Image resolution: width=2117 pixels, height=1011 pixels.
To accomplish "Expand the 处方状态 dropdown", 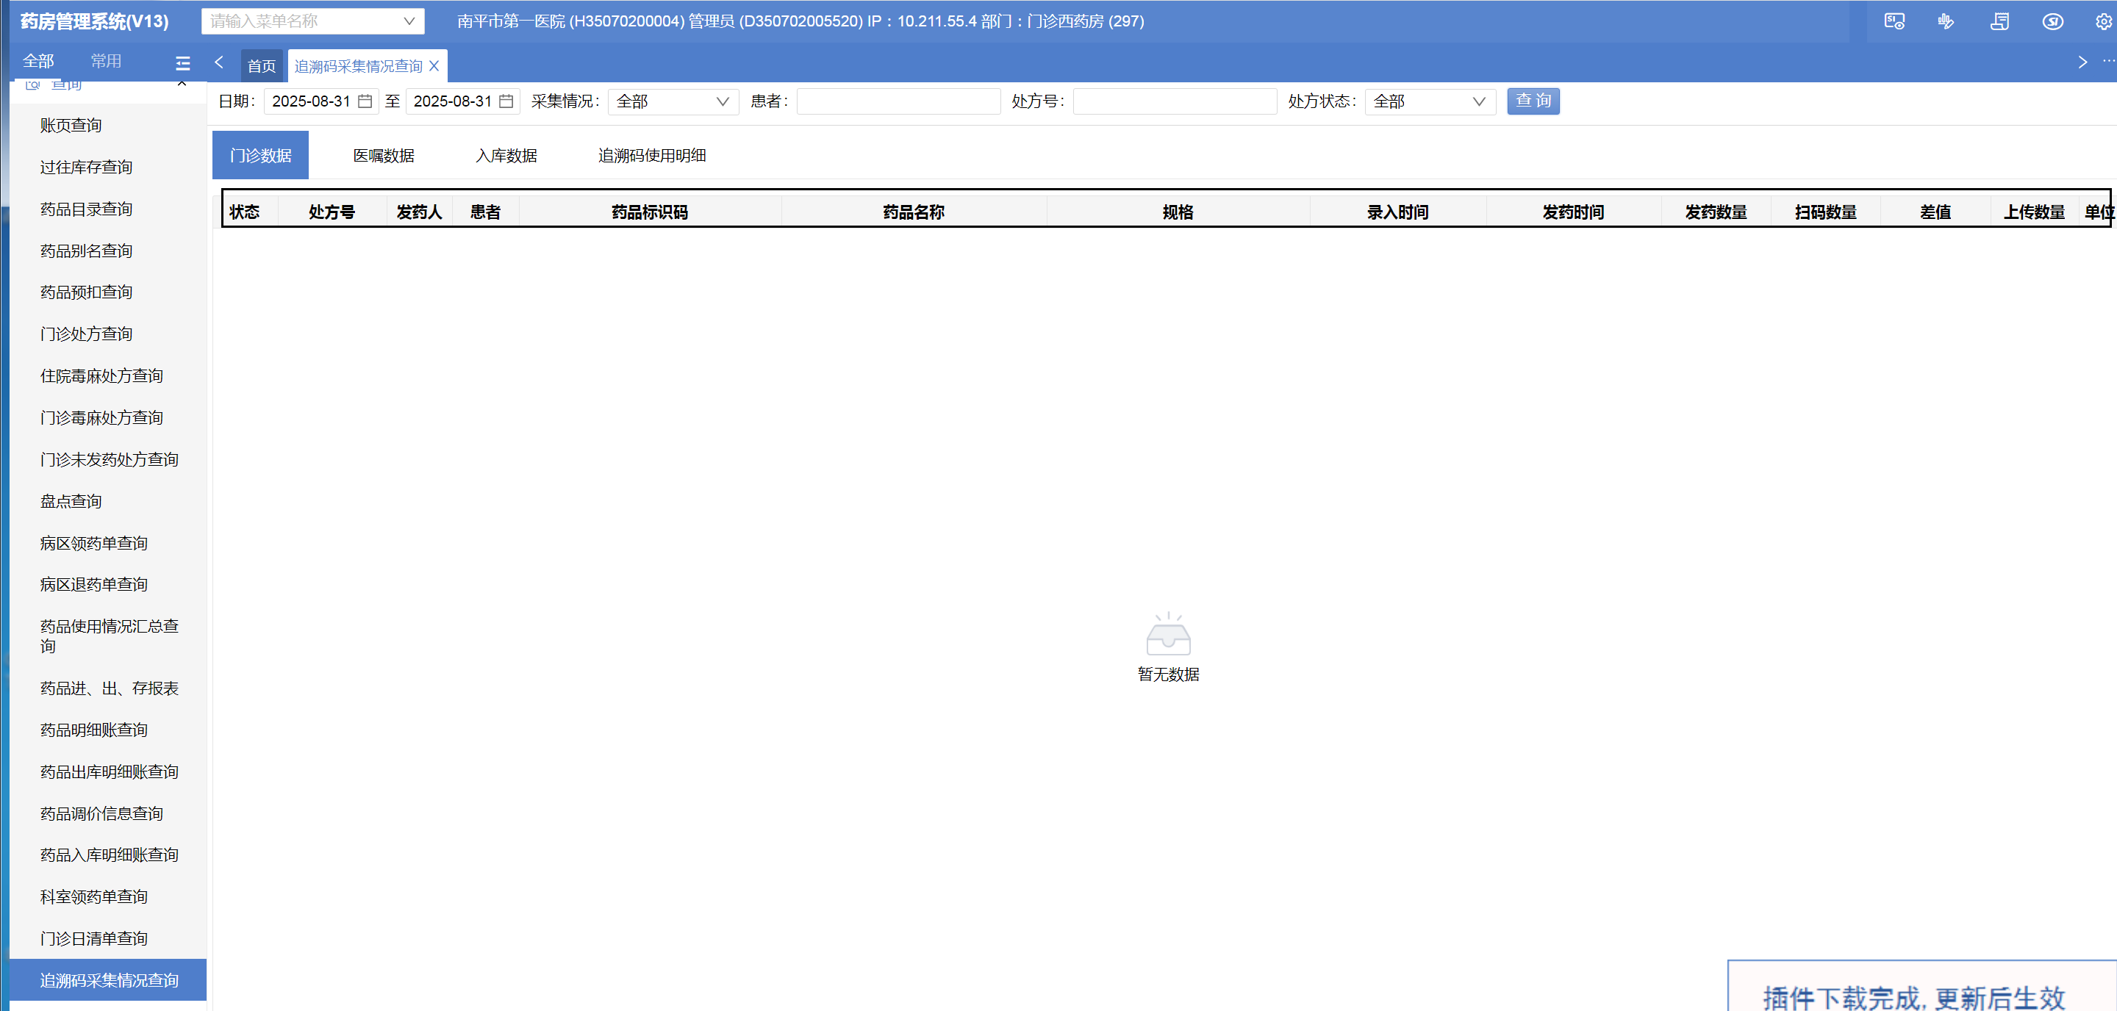I will (x=1429, y=101).
